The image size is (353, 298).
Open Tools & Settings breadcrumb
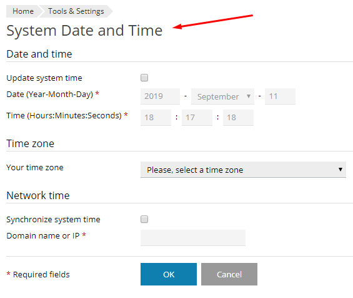76,11
